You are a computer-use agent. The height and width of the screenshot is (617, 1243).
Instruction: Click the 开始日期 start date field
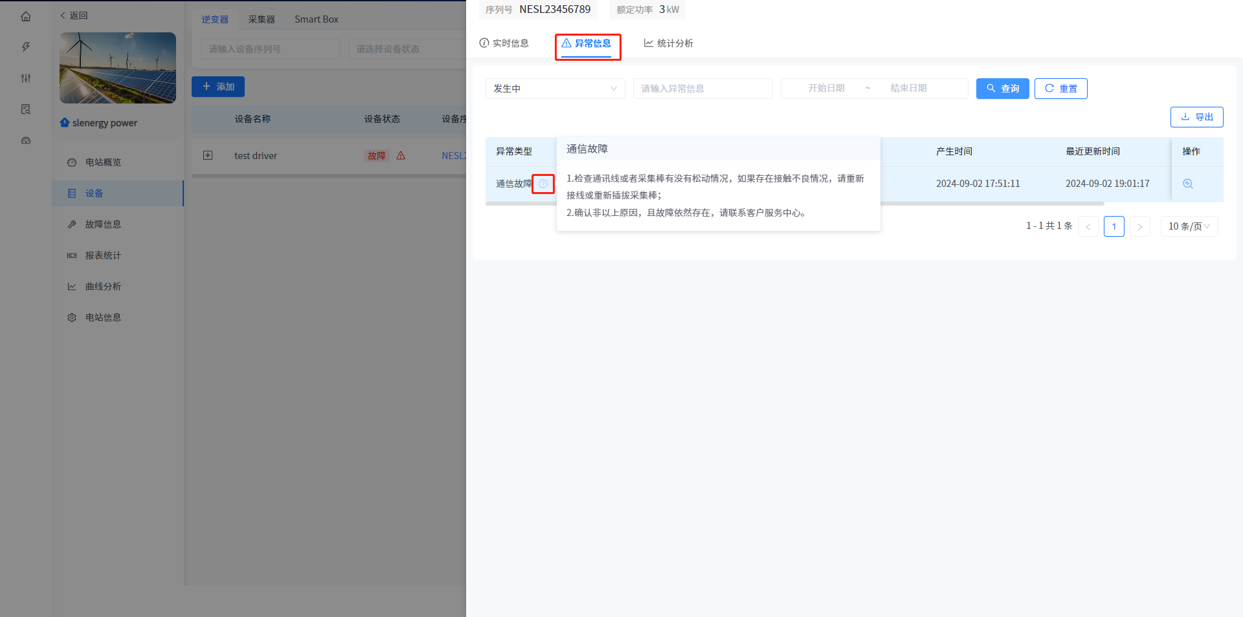(826, 89)
